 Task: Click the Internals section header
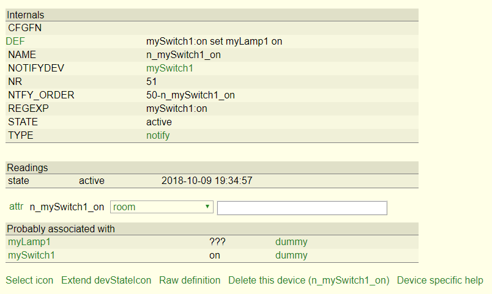tap(212, 15)
